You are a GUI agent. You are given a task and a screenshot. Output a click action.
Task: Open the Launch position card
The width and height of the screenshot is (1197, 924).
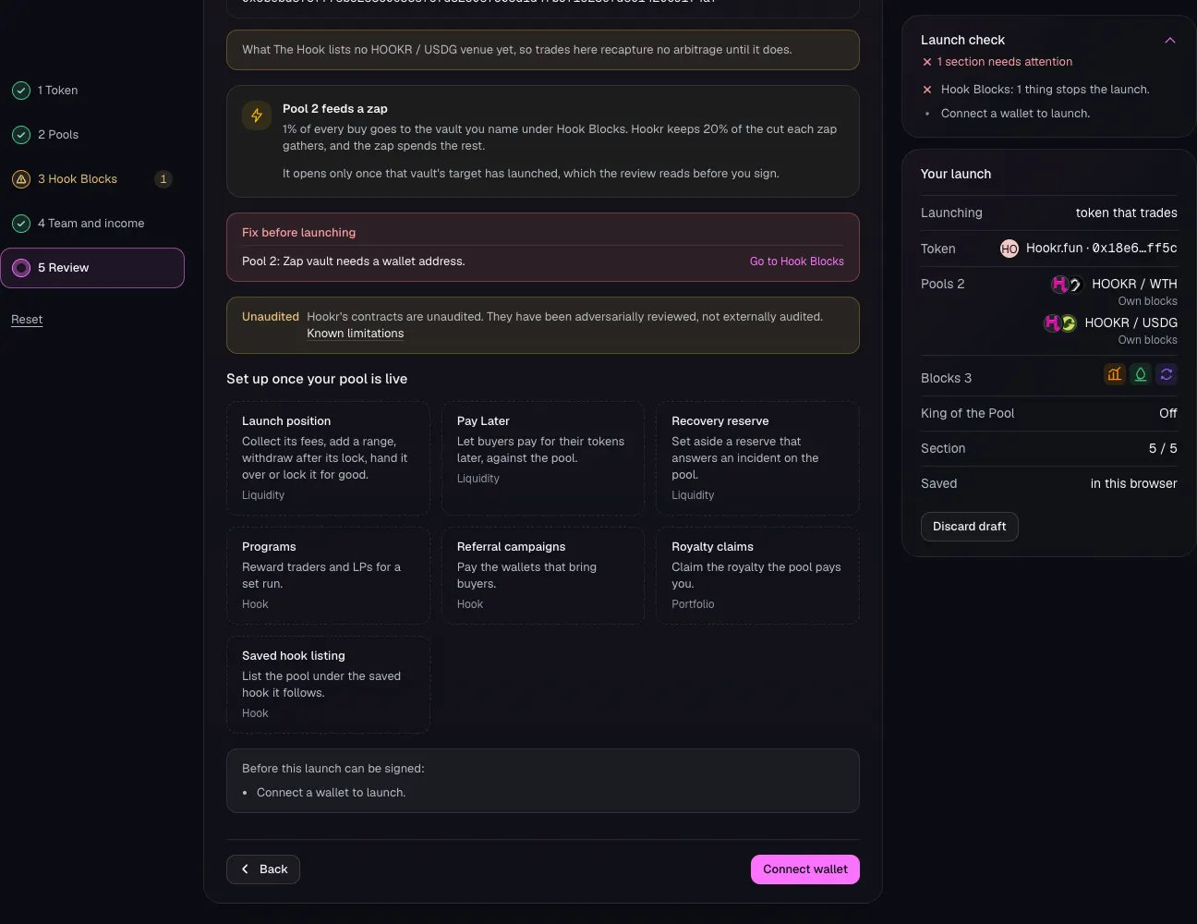[x=328, y=458]
